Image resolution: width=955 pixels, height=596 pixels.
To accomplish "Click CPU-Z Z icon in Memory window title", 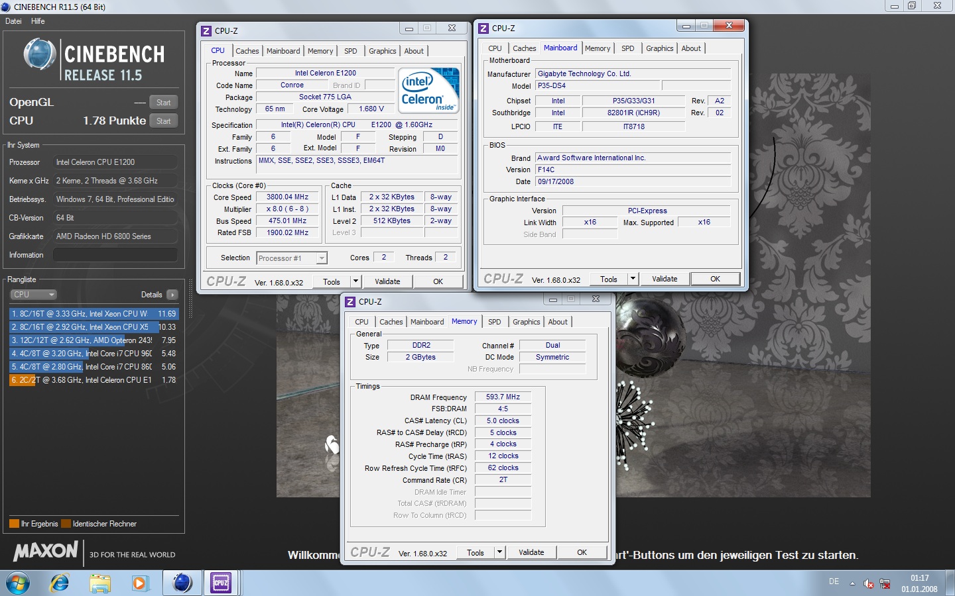I will 350,301.
